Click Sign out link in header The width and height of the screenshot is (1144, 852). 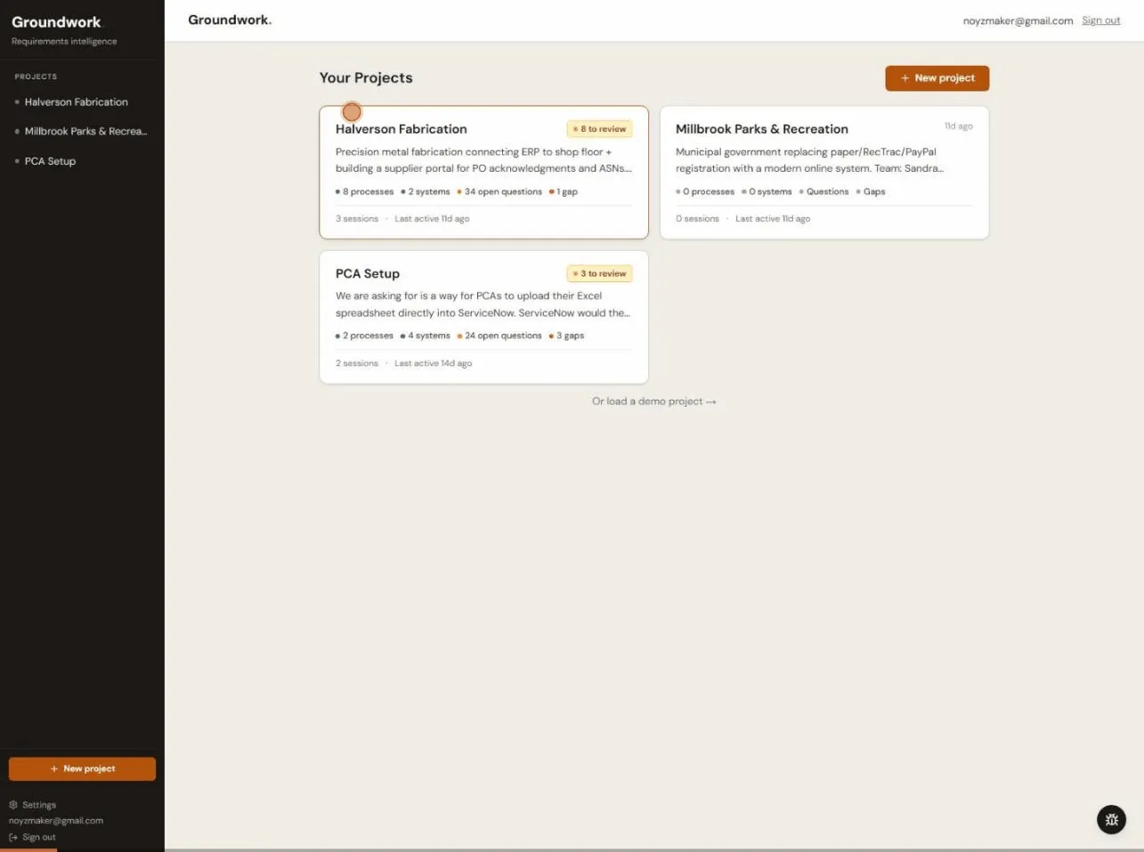[x=1100, y=20]
